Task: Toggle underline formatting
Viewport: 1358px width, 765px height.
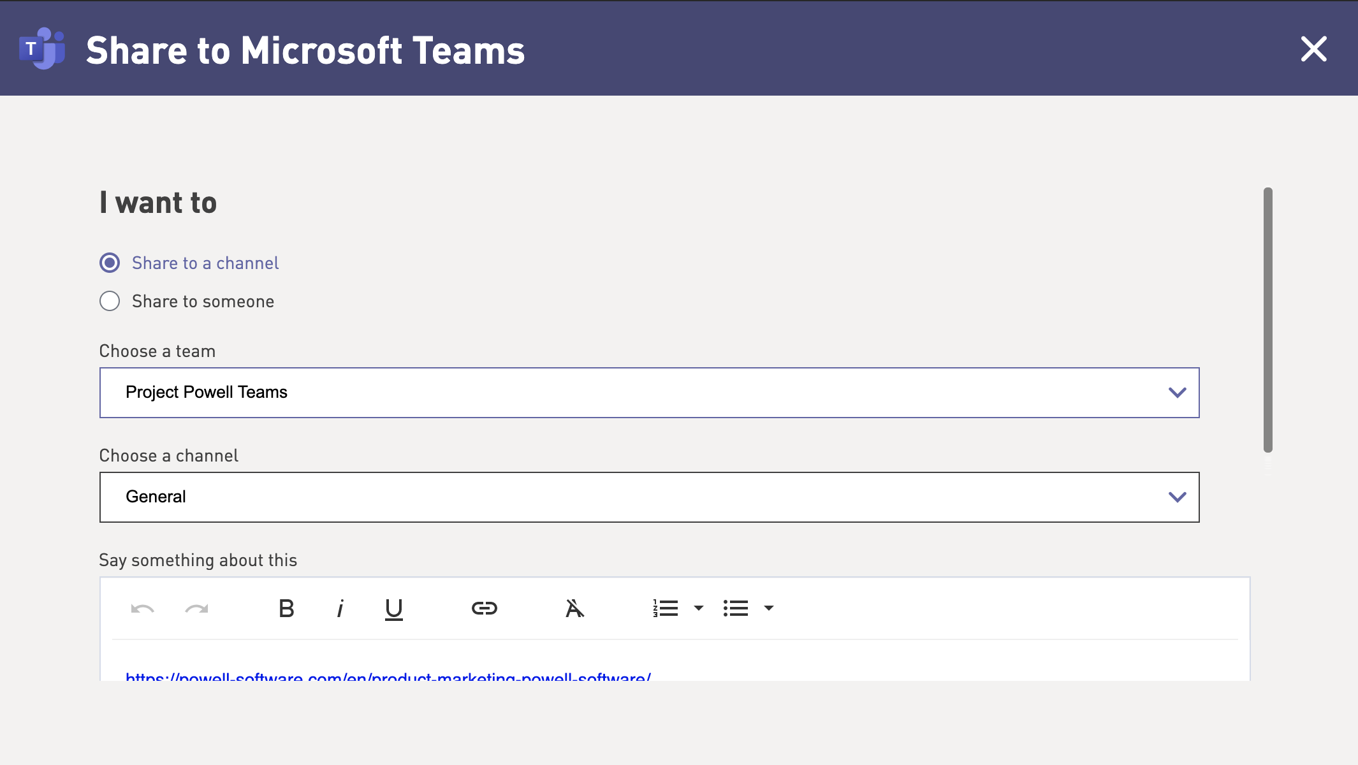Action: click(x=394, y=609)
